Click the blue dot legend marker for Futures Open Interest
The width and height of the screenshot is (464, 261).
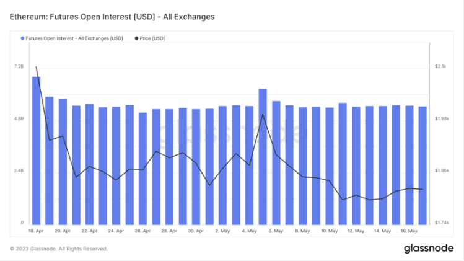pyautogui.click(x=23, y=38)
